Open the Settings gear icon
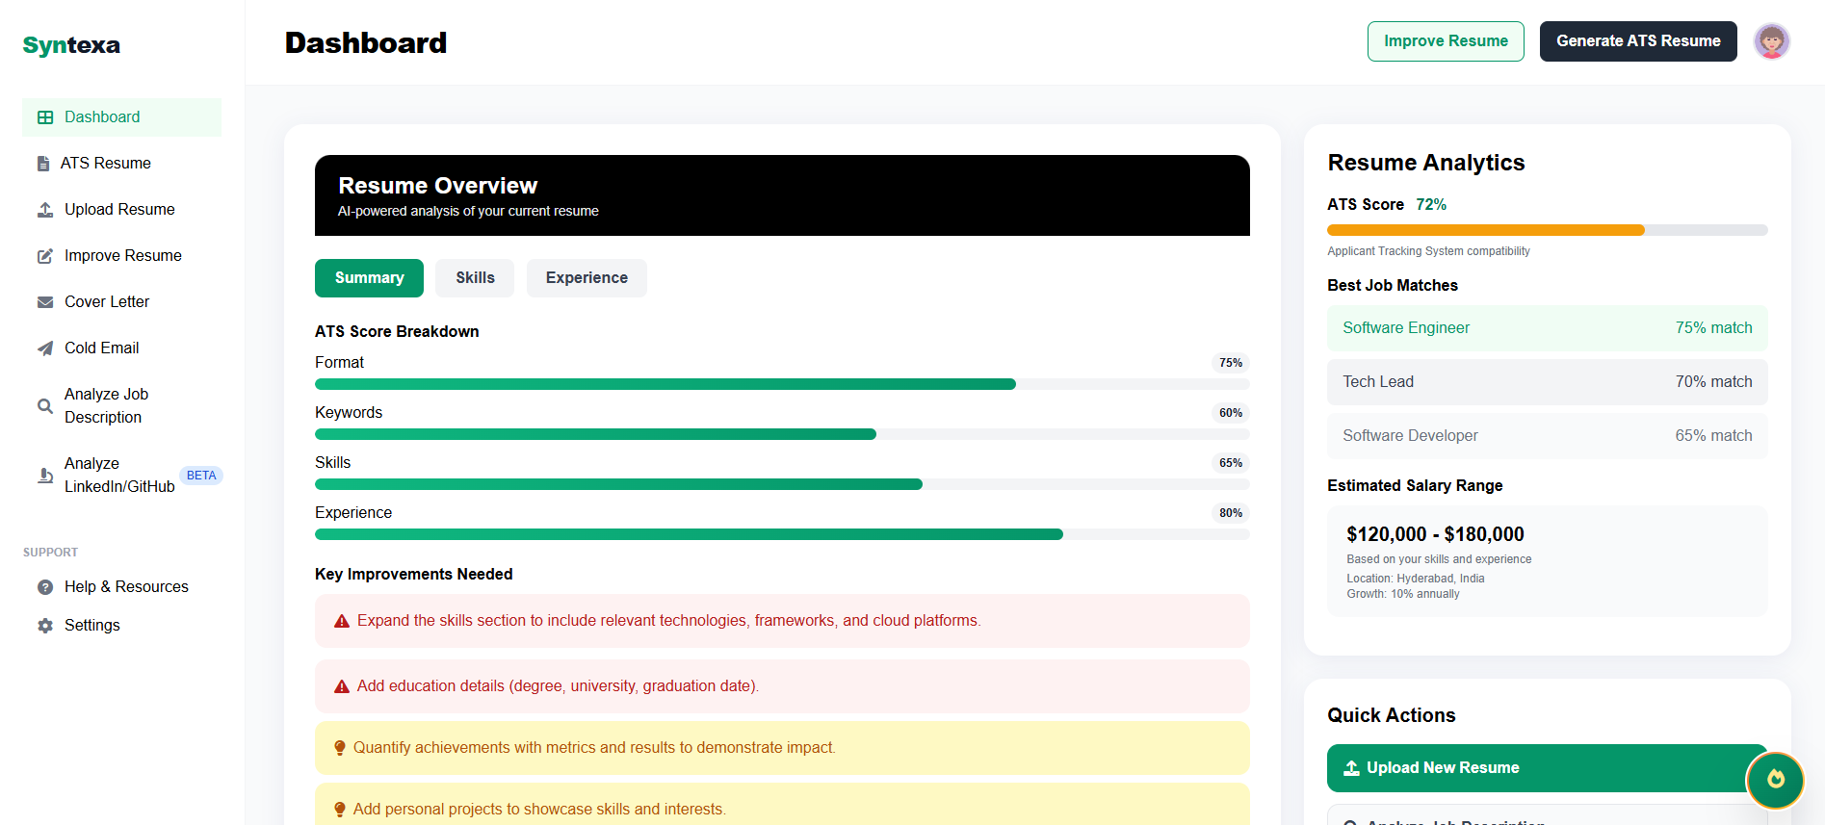 [44, 625]
